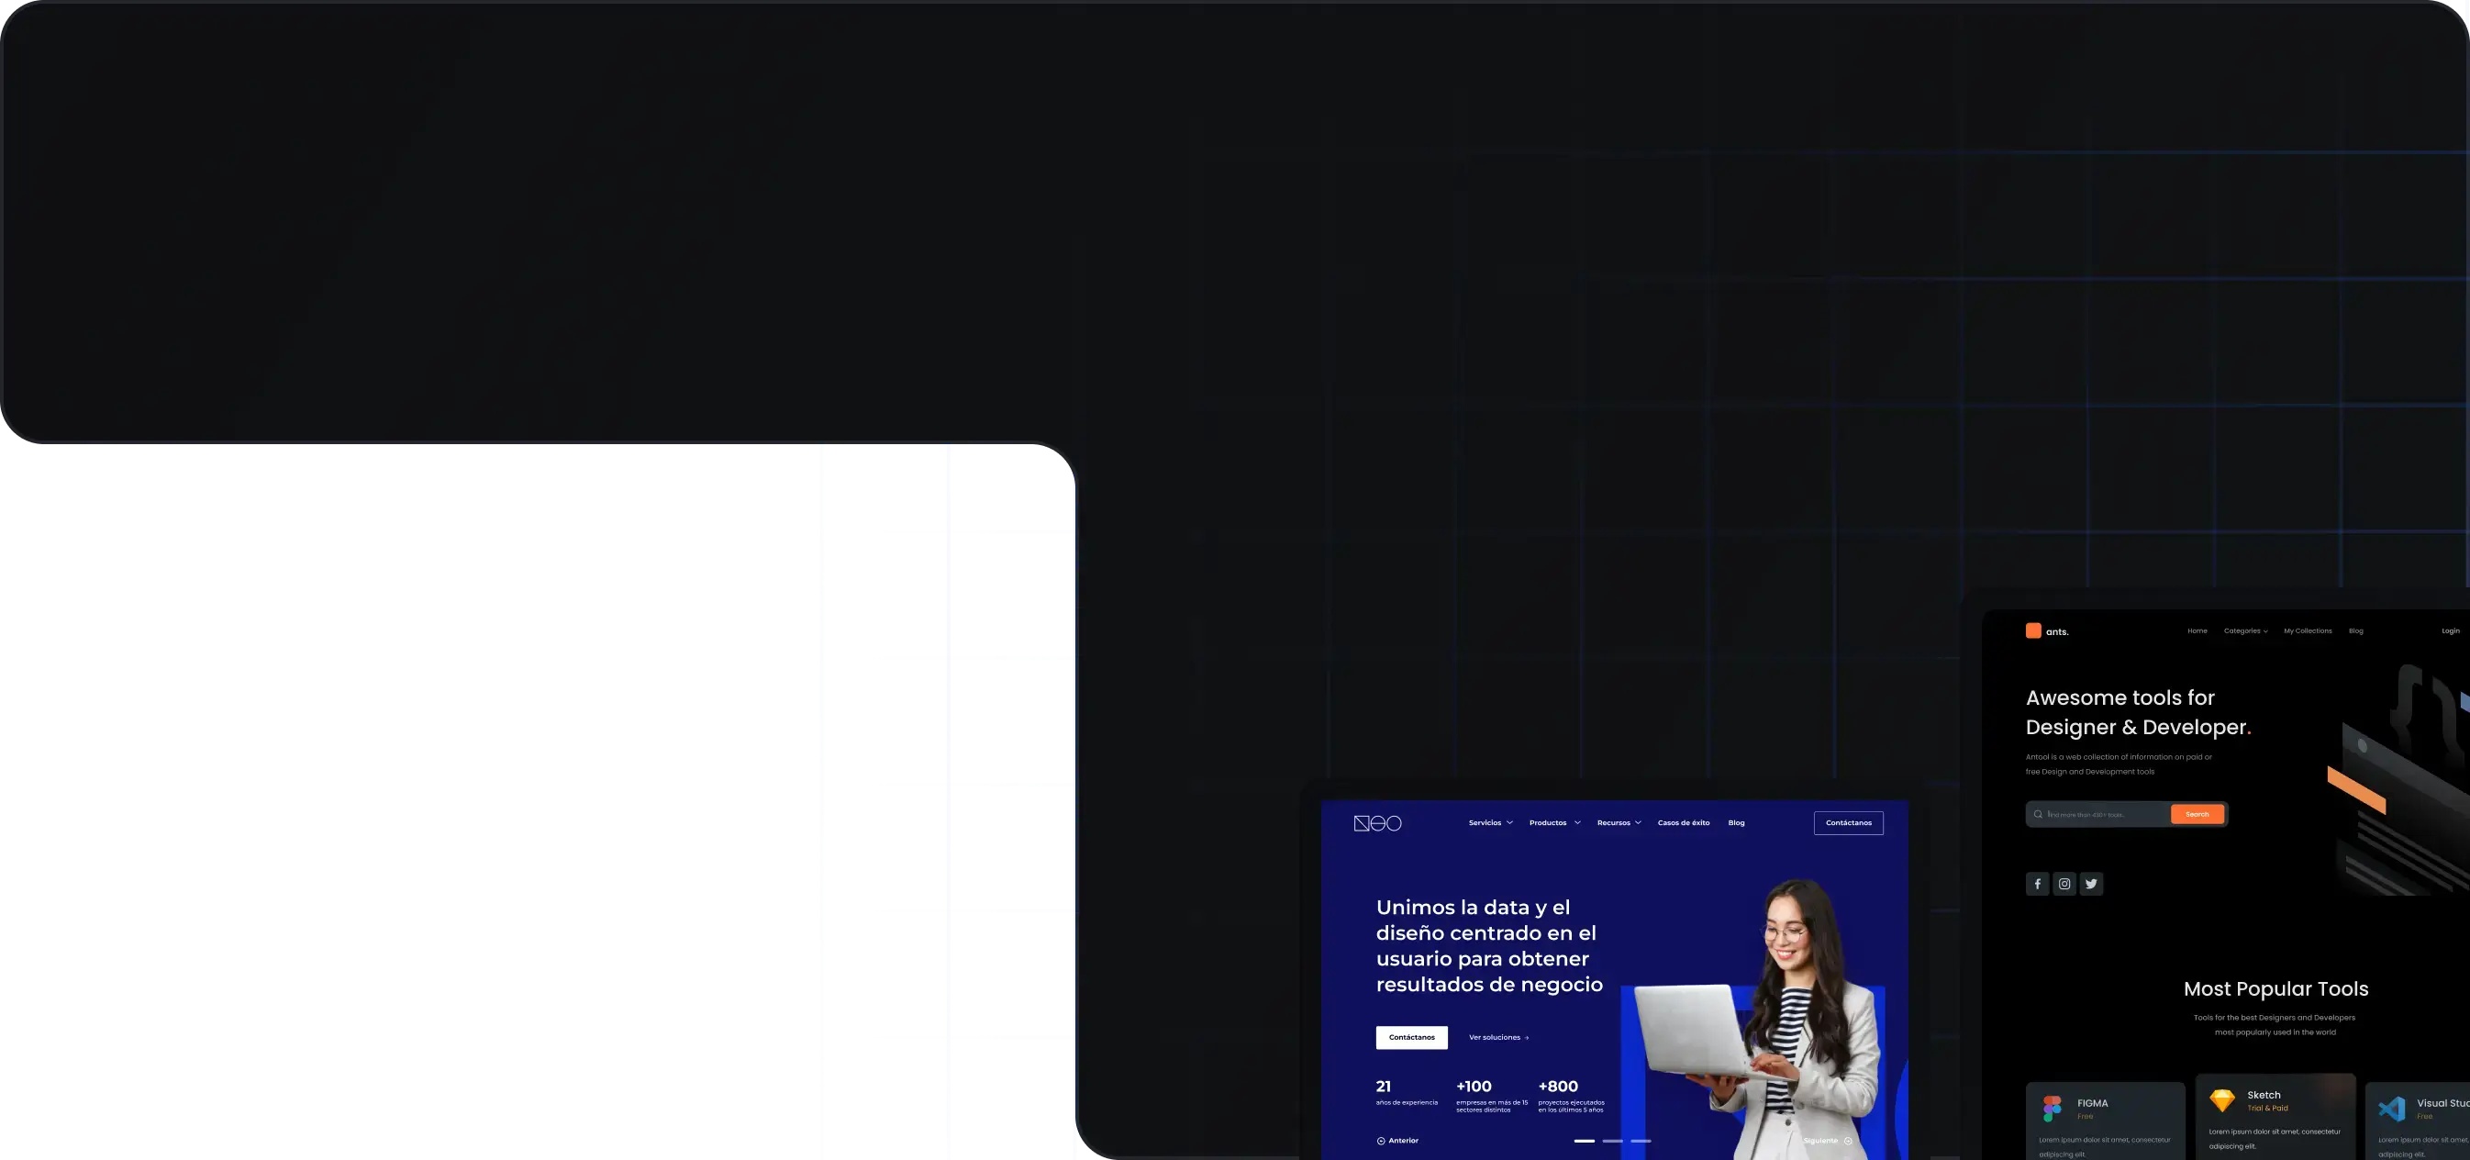The image size is (2470, 1160).
Task: Click the Twitter bird icon
Action: click(2091, 884)
